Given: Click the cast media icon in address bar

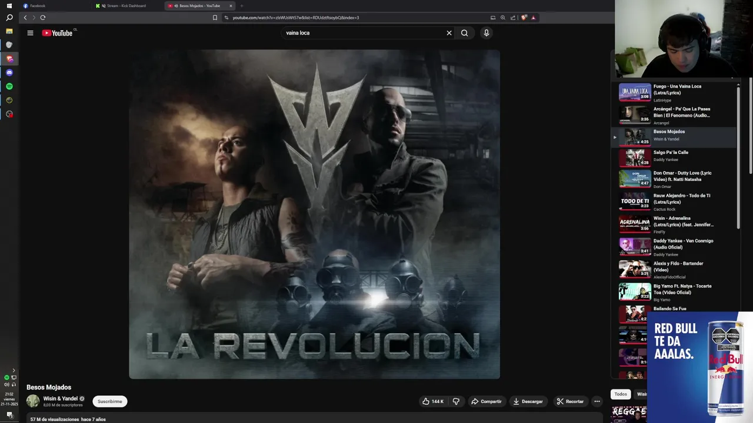Looking at the screenshot, I should click(x=493, y=18).
